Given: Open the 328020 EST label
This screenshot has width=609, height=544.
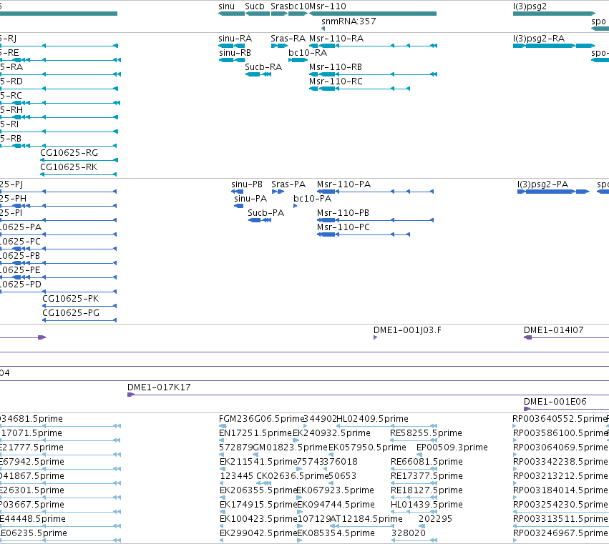Looking at the screenshot, I should click(x=408, y=533).
